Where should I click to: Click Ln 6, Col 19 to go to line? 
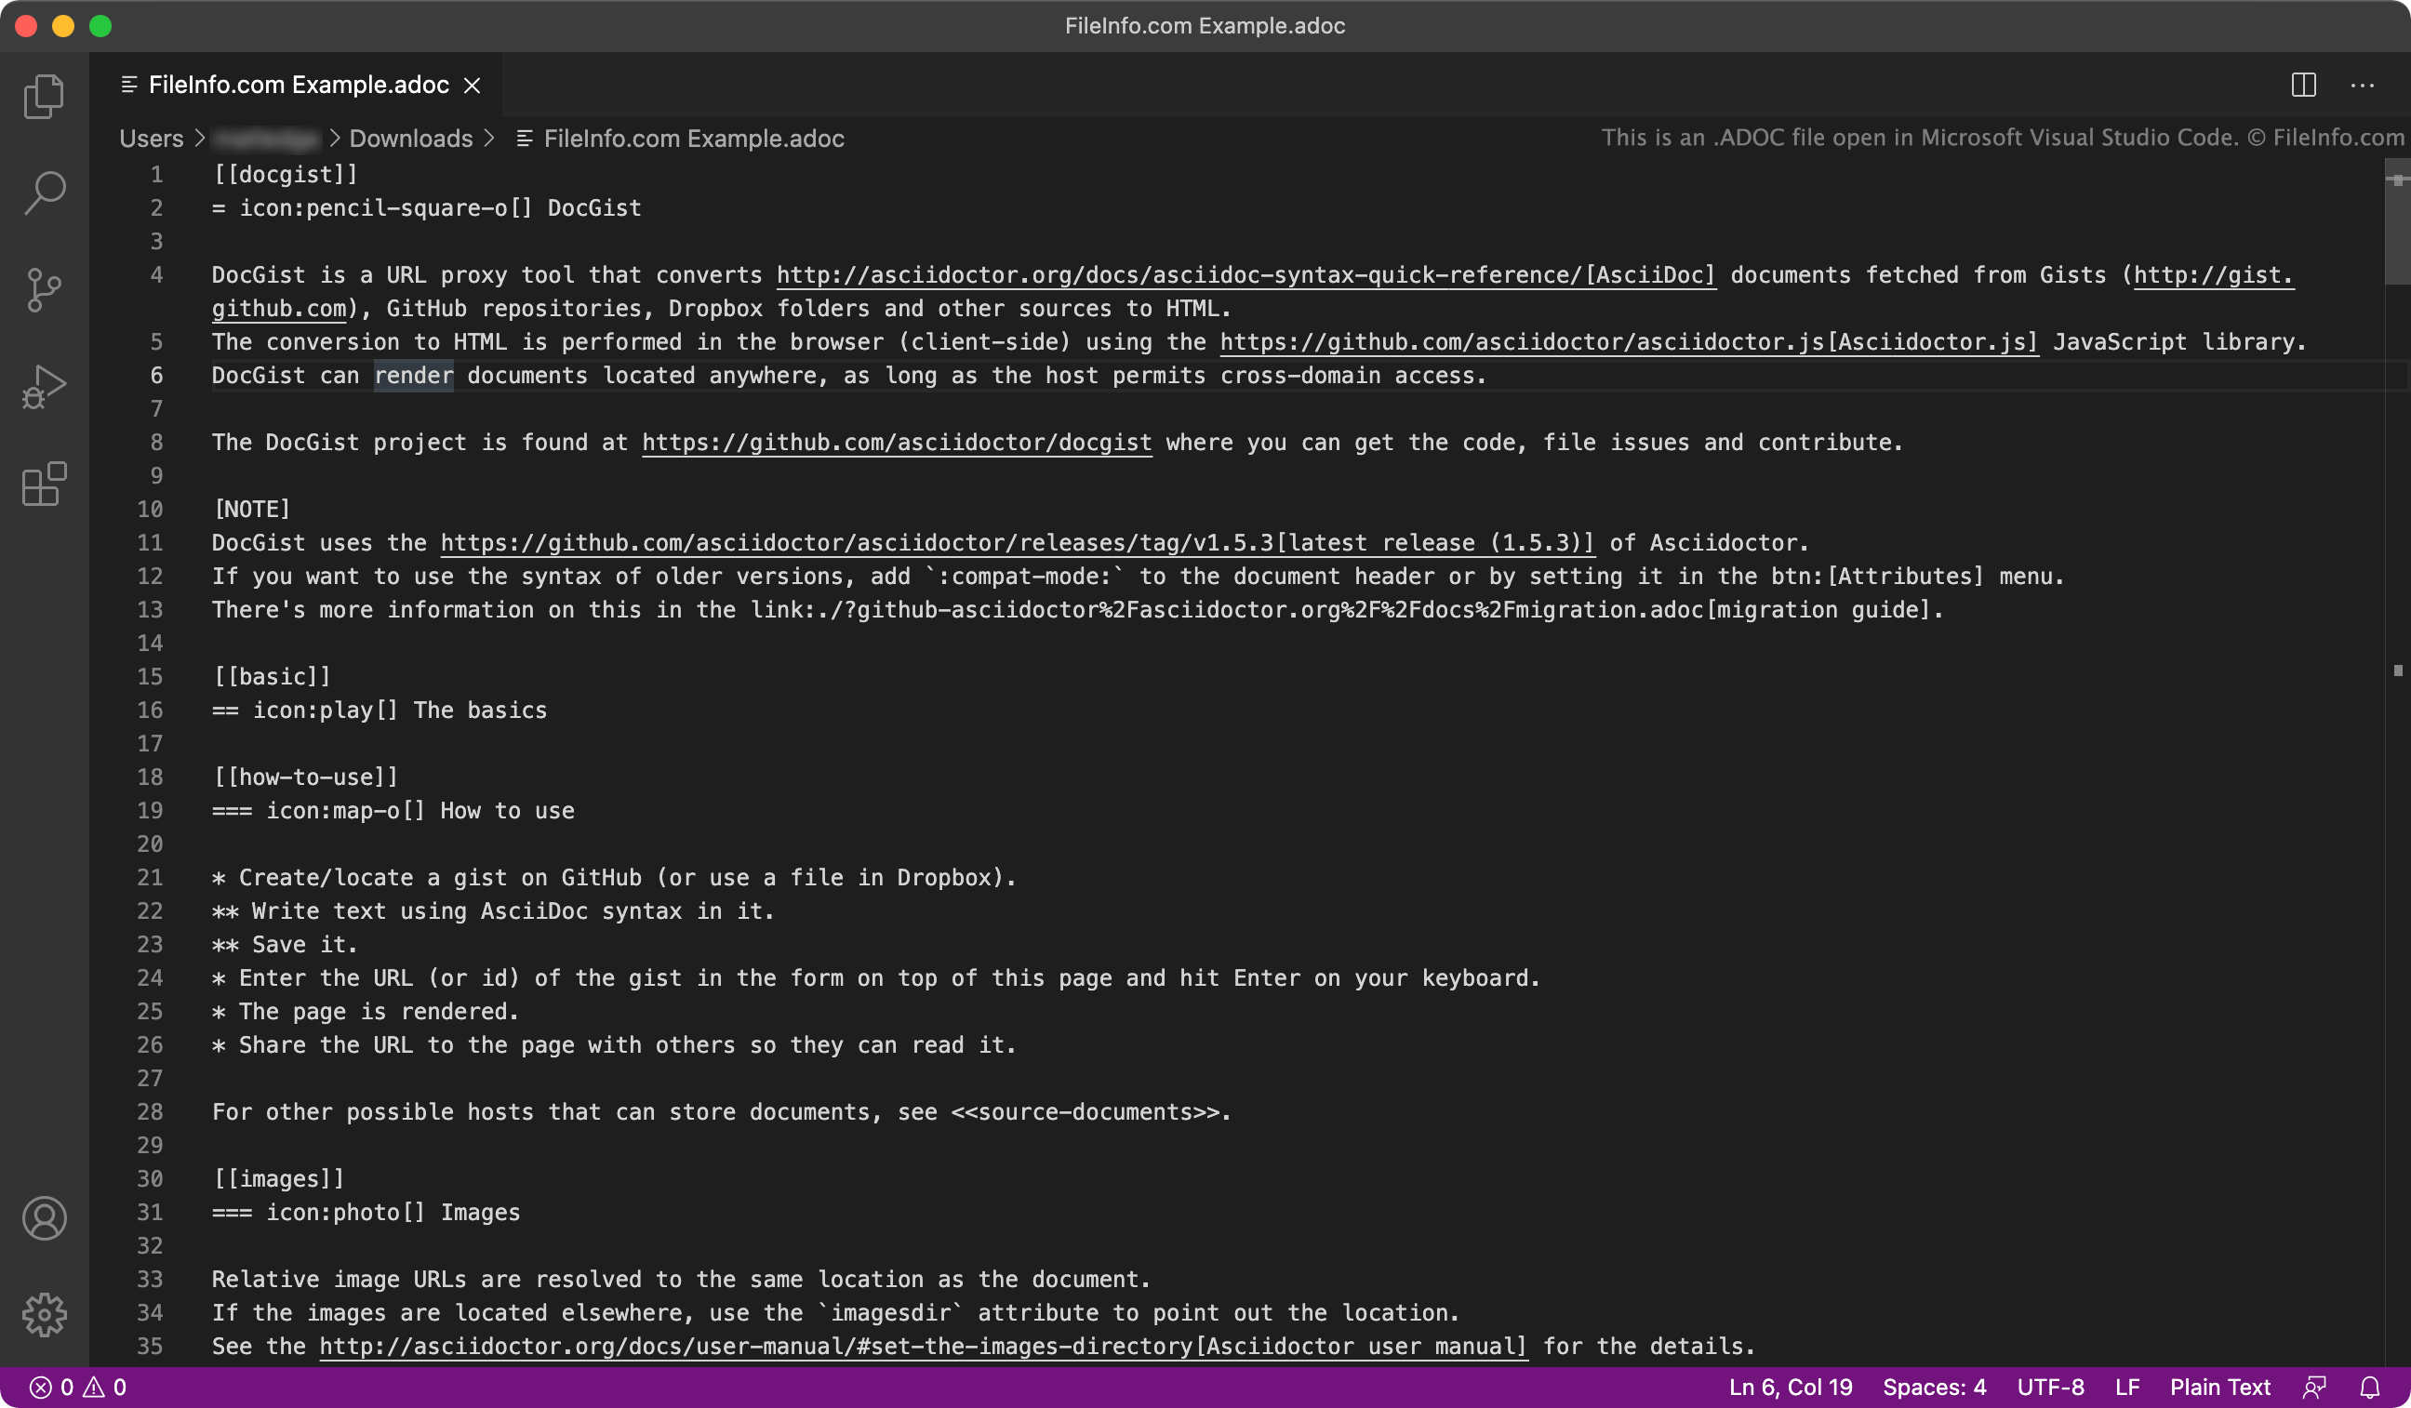pyautogui.click(x=1789, y=1387)
